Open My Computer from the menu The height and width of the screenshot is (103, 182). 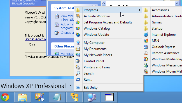(94, 43)
